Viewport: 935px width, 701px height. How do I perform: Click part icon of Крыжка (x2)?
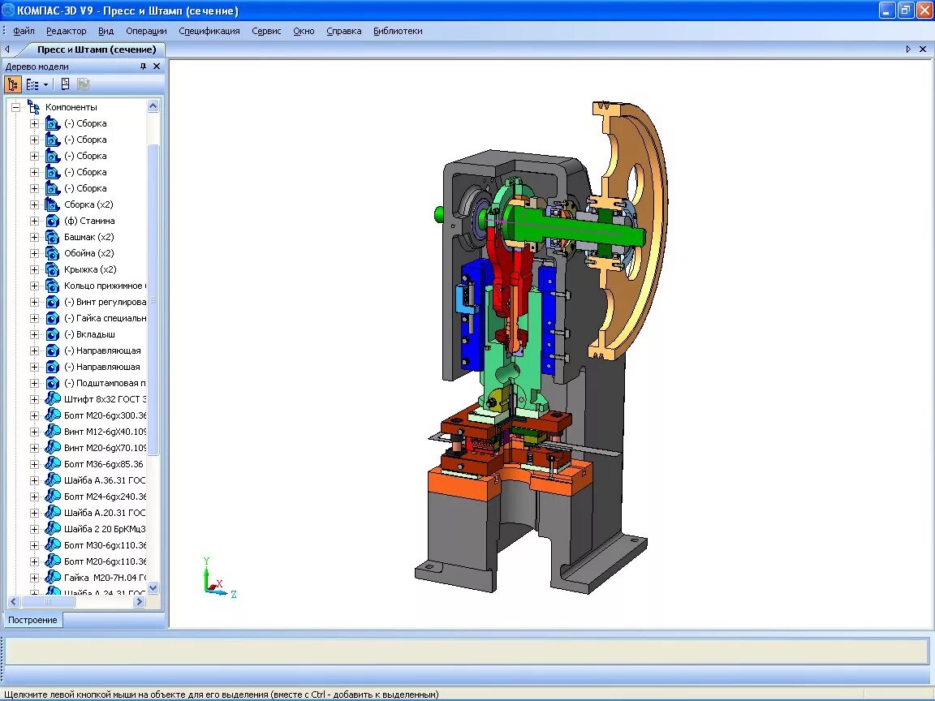[53, 269]
